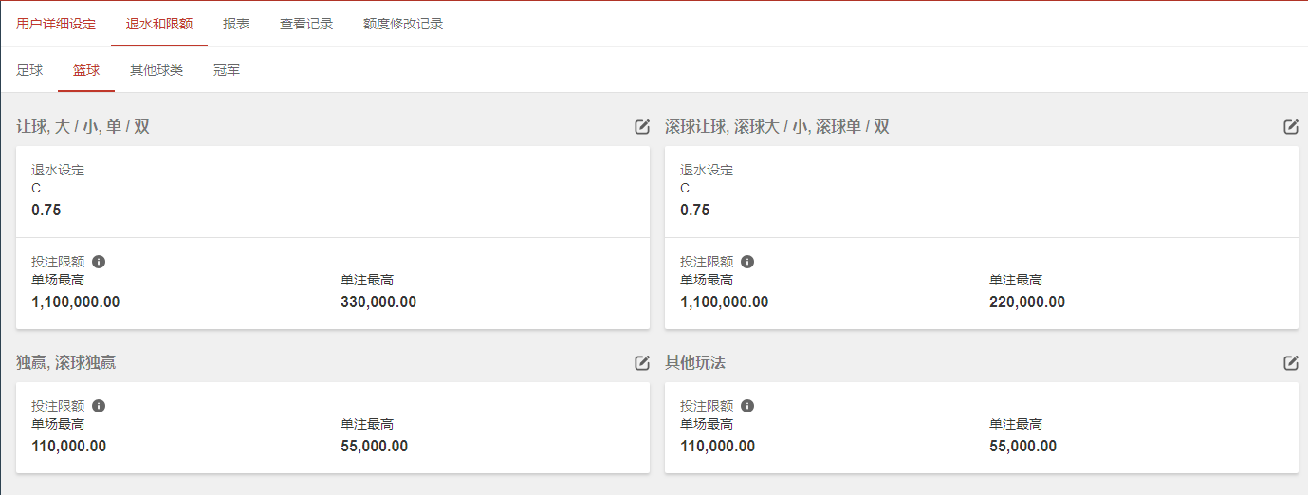Edit the 滚球让球, 滚球大 / 小 settings

pyautogui.click(x=1291, y=127)
